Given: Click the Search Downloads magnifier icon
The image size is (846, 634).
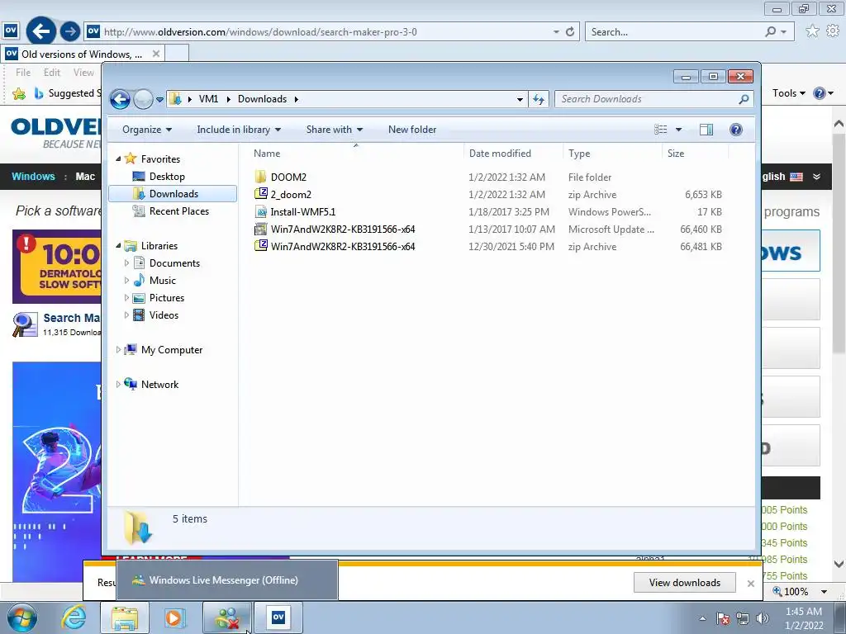Looking at the screenshot, I should [x=744, y=99].
